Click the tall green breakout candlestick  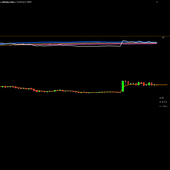click(123, 86)
